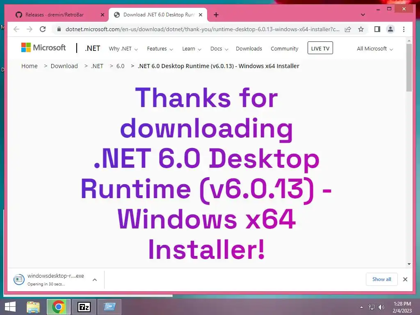420x315 pixels.
Task: Close the RetroBar Releases tab
Action: pos(102,15)
